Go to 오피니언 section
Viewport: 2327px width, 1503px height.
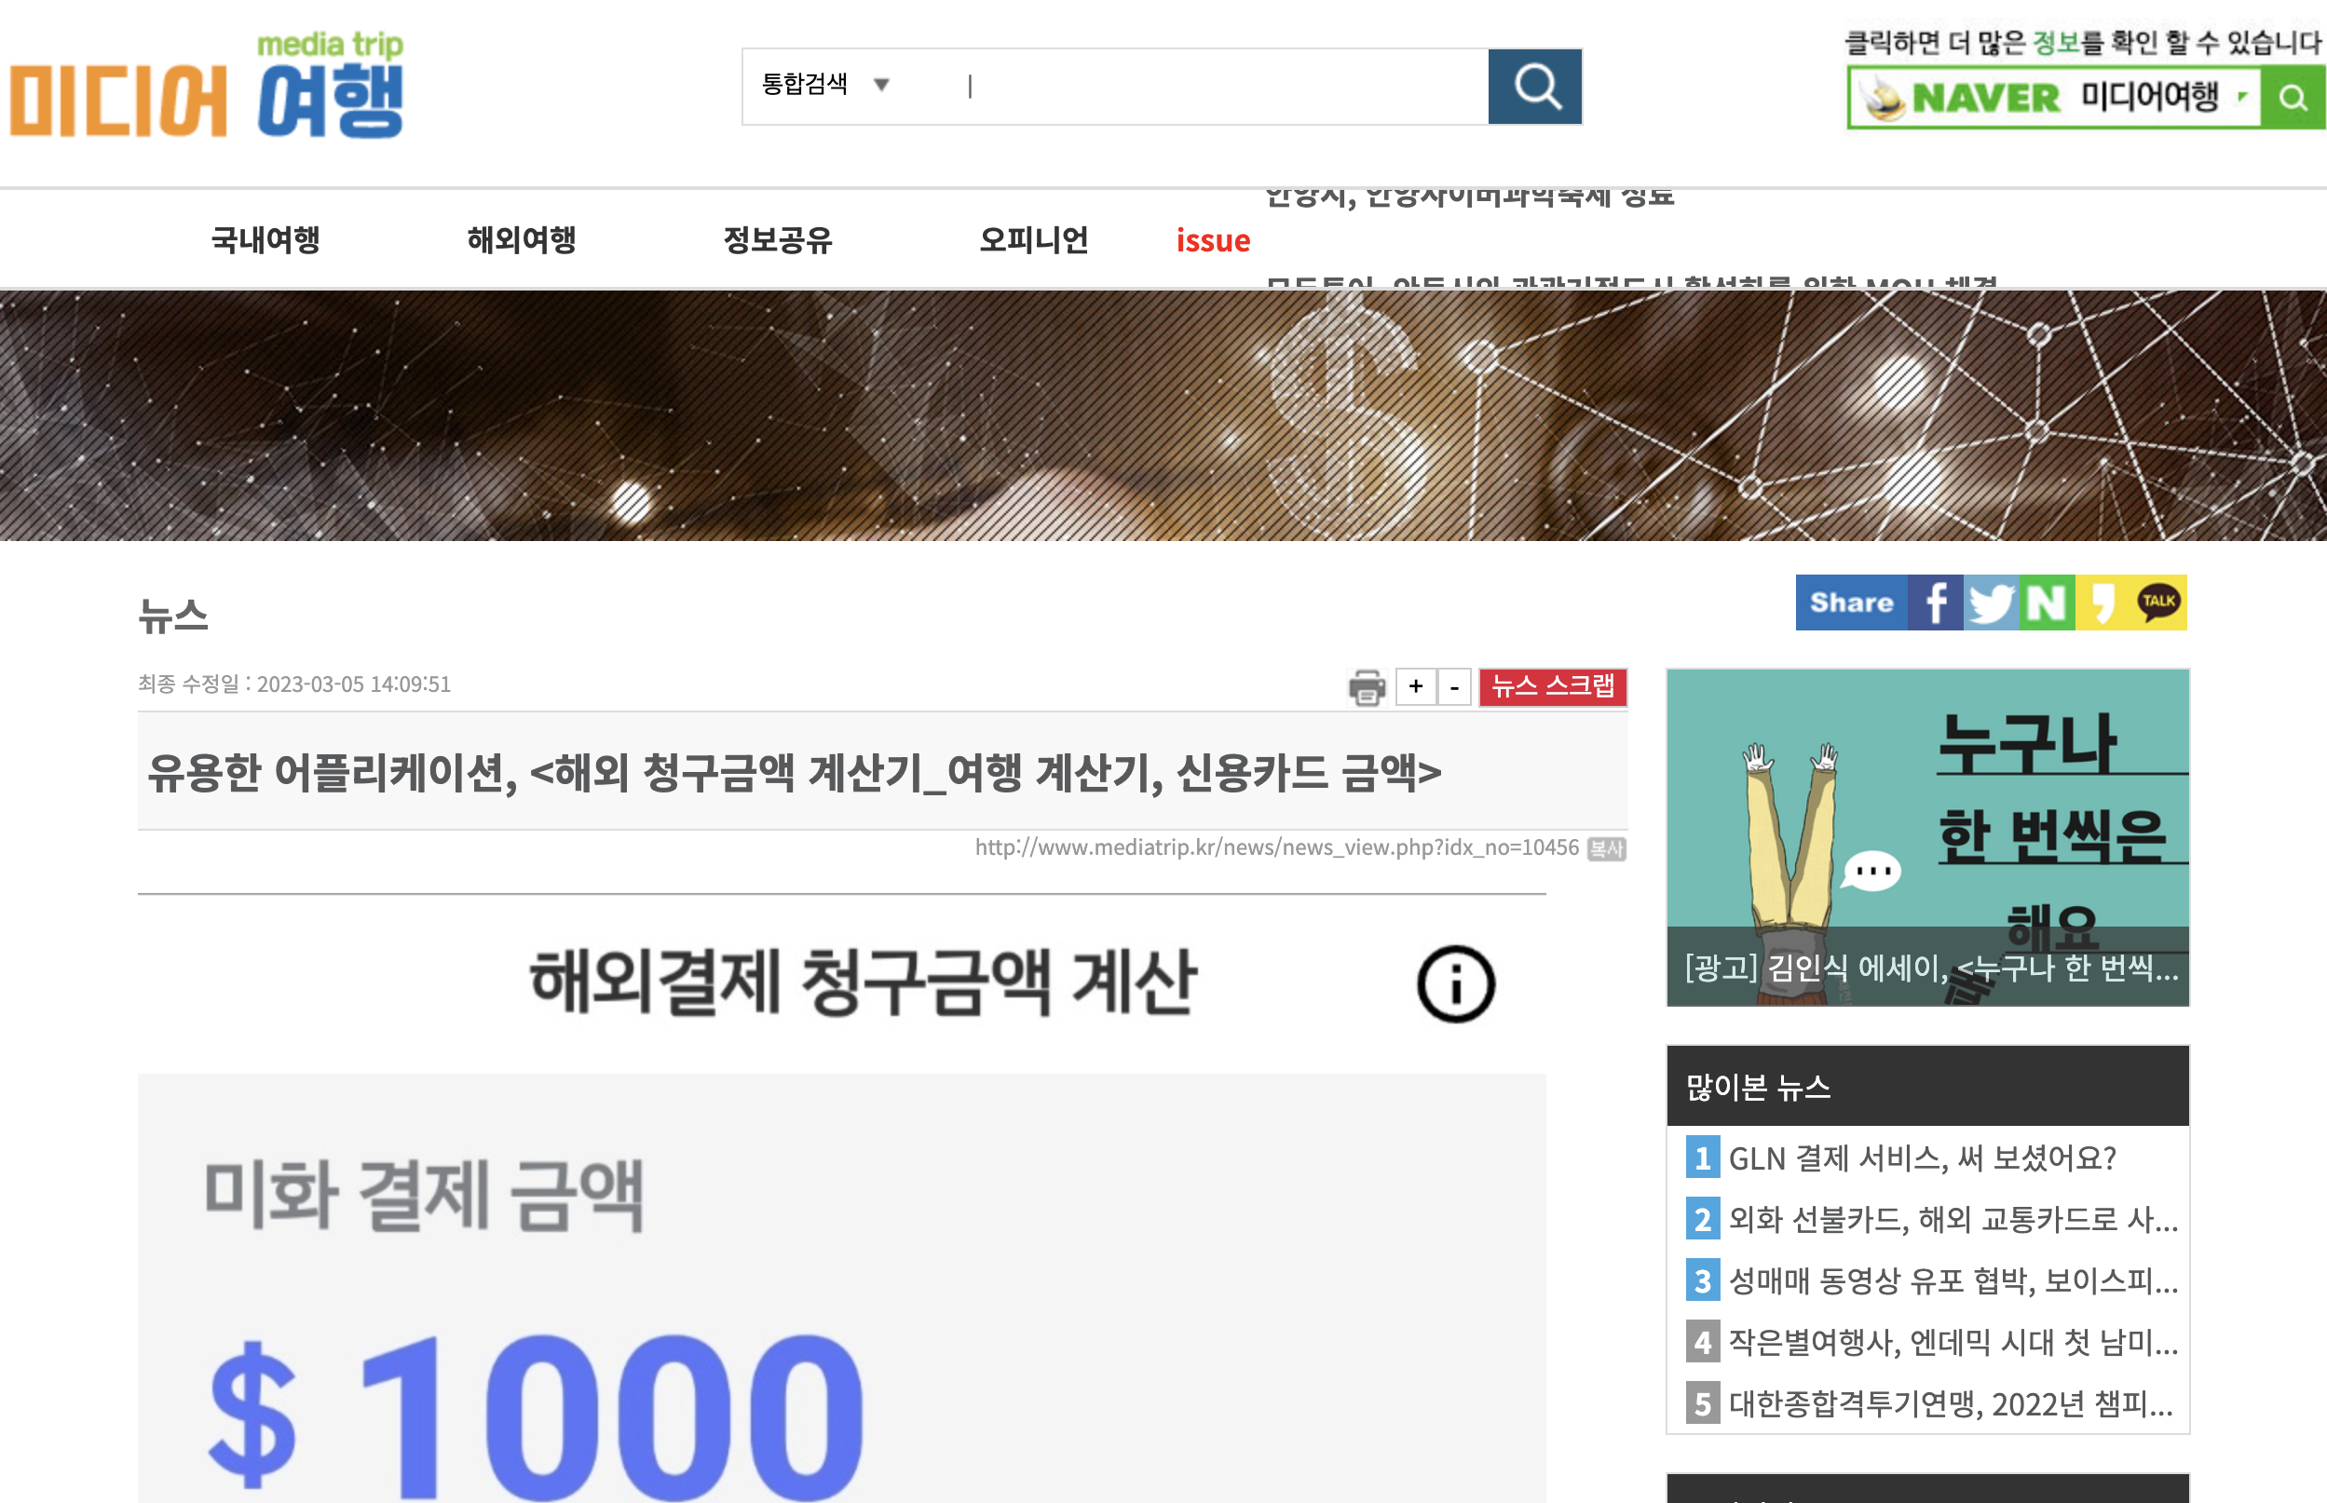pyautogui.click(x=1033, y=239)
